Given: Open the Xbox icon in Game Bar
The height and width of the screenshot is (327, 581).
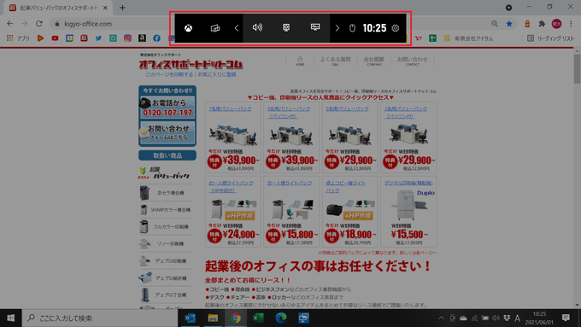Looking at the screenshot, I should (188, 28).
